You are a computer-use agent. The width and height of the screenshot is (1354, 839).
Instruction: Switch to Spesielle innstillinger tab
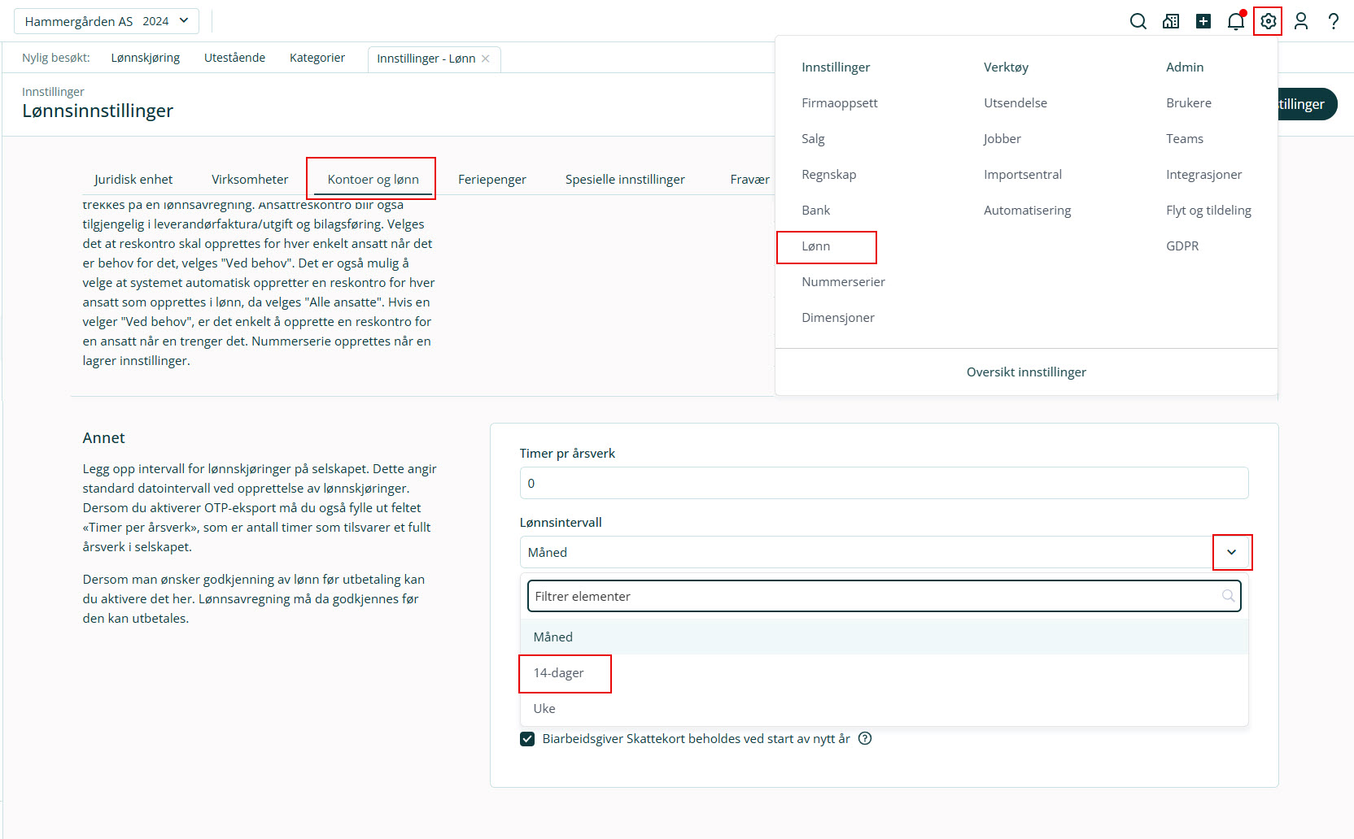point(625,179)
